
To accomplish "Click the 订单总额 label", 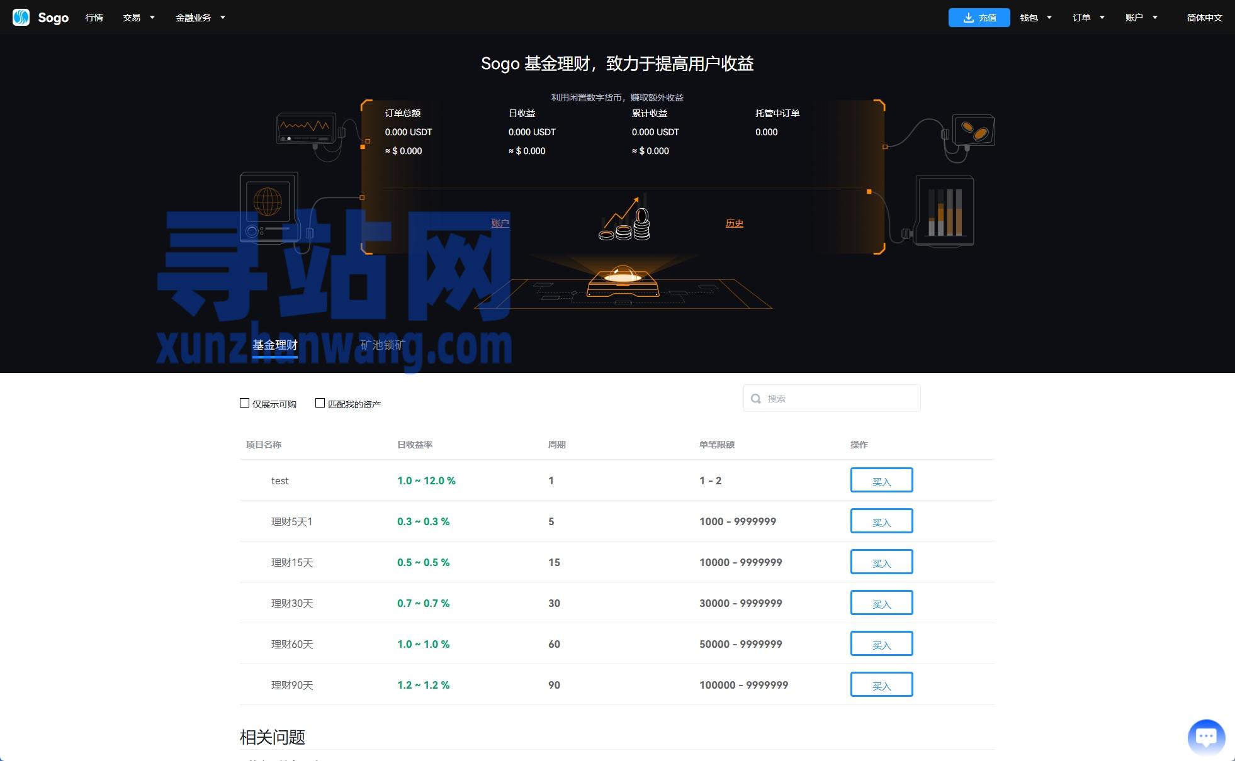I will [x=403, y=113].
